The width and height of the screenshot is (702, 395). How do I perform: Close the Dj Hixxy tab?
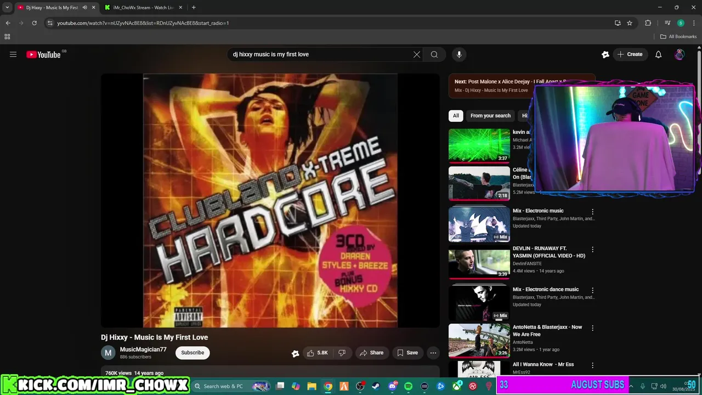[x=93, y=8]
